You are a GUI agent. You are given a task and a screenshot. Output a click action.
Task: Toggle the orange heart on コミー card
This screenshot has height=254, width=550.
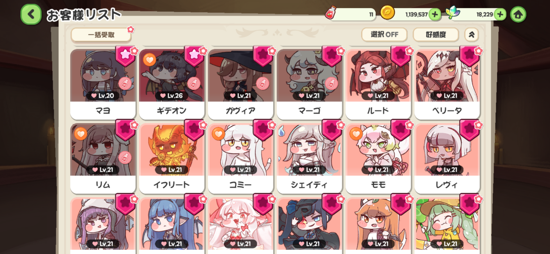[x=218, y=134]
